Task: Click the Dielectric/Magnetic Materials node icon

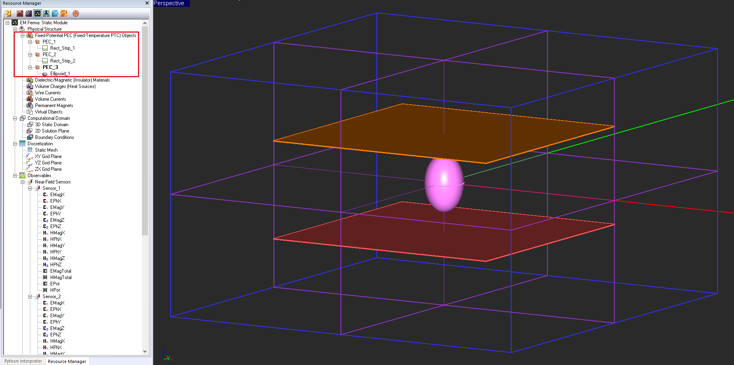Action: click(x=30, y=80)
